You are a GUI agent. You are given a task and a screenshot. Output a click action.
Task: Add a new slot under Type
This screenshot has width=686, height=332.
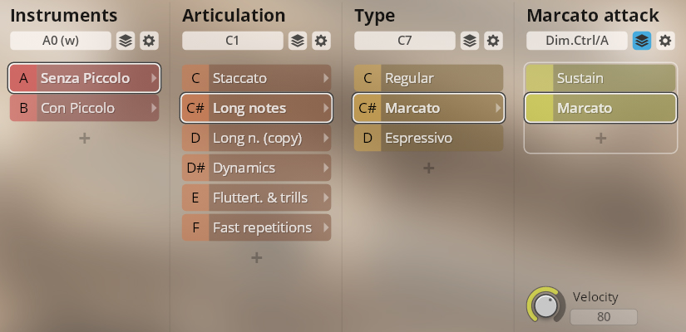(x=428, y=168)
